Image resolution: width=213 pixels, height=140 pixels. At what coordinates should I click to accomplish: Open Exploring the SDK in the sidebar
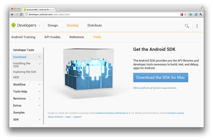pyautogui.click(x=25, y=72)
